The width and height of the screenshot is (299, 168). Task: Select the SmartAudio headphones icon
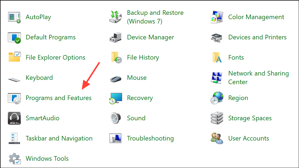coord(15,118)
